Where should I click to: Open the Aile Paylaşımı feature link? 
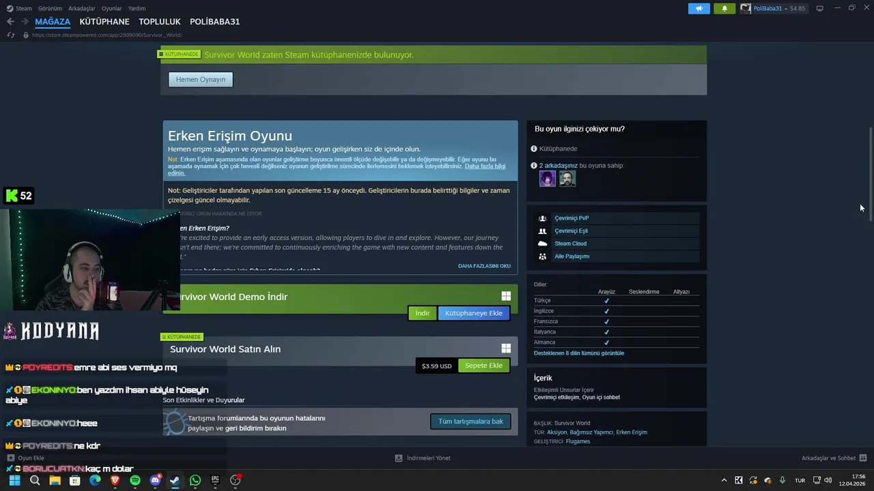click(x=572, y=256)
